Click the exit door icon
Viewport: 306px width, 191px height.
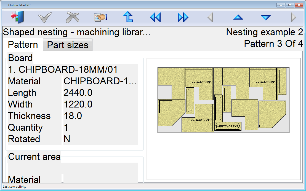coord(17,17)
